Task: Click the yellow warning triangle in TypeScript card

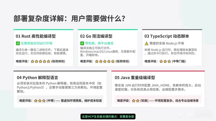Action: [146, 43]
